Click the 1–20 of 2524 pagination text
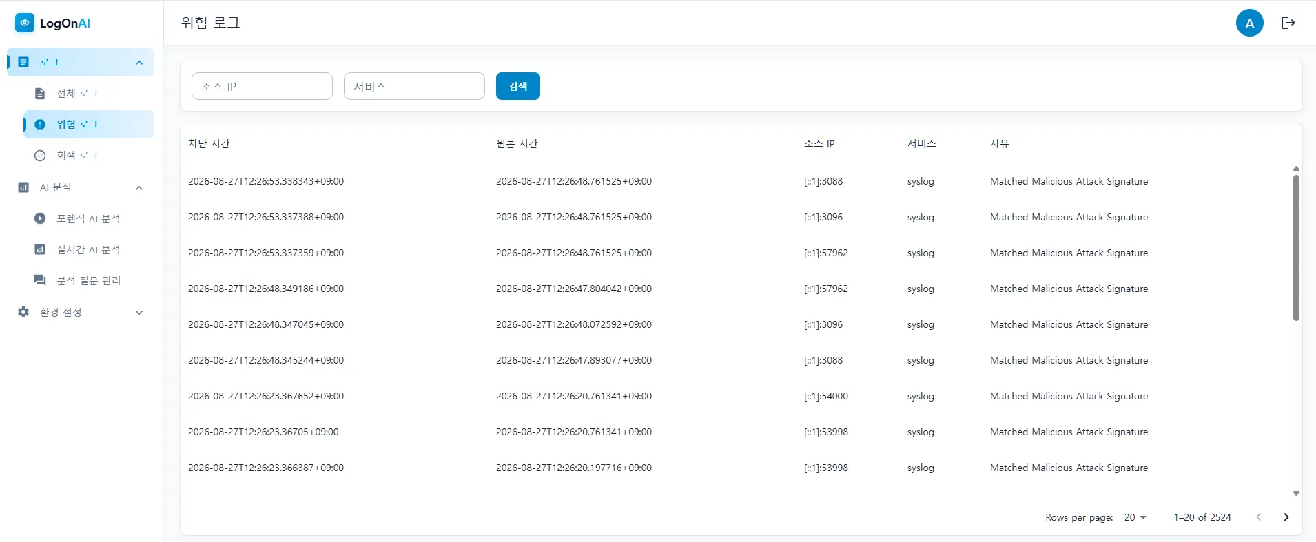Screen dimensions: 1316x542 (x=1202, y=517)
